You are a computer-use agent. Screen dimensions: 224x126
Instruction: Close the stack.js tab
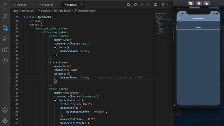pyautogui.click(x=82, y=5)
